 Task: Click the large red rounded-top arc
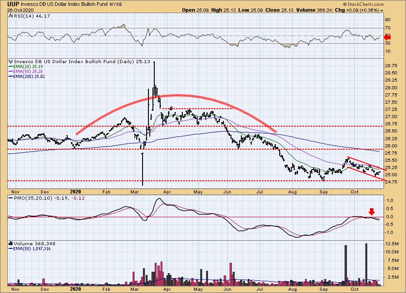(176, 95)
